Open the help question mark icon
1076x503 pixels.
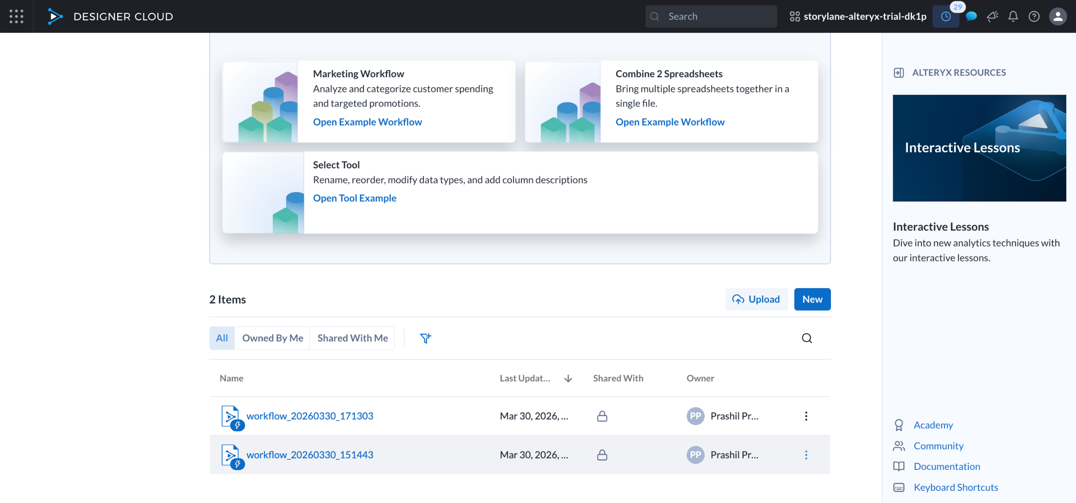tap(1034, 16)
